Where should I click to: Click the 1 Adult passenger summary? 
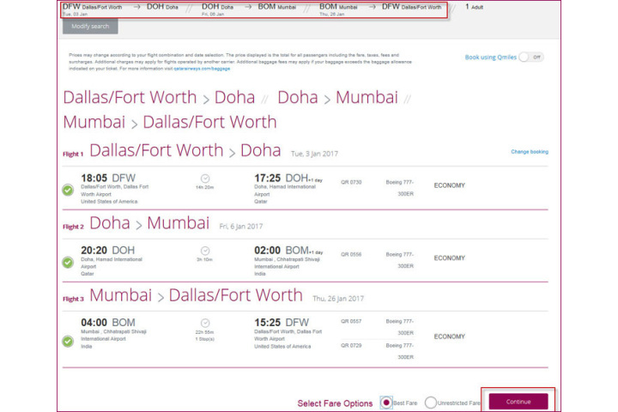[x=474, y=7]
